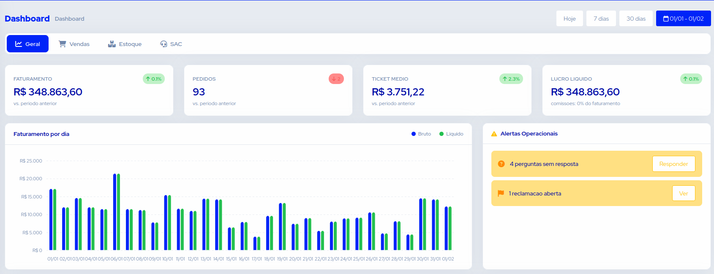The image size is (714, 274).
Task: Click the FATURAMENTO card label
Action: 33,79
